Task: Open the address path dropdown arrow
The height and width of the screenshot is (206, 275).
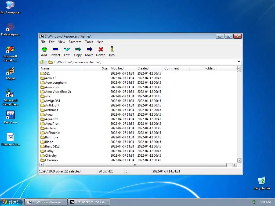Action: (x=239, y=62)
